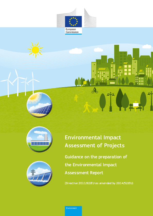The width and height of the screenshot is (153, 216).
Task: Click the European Commission flag logo
Action: pos(73,22)
